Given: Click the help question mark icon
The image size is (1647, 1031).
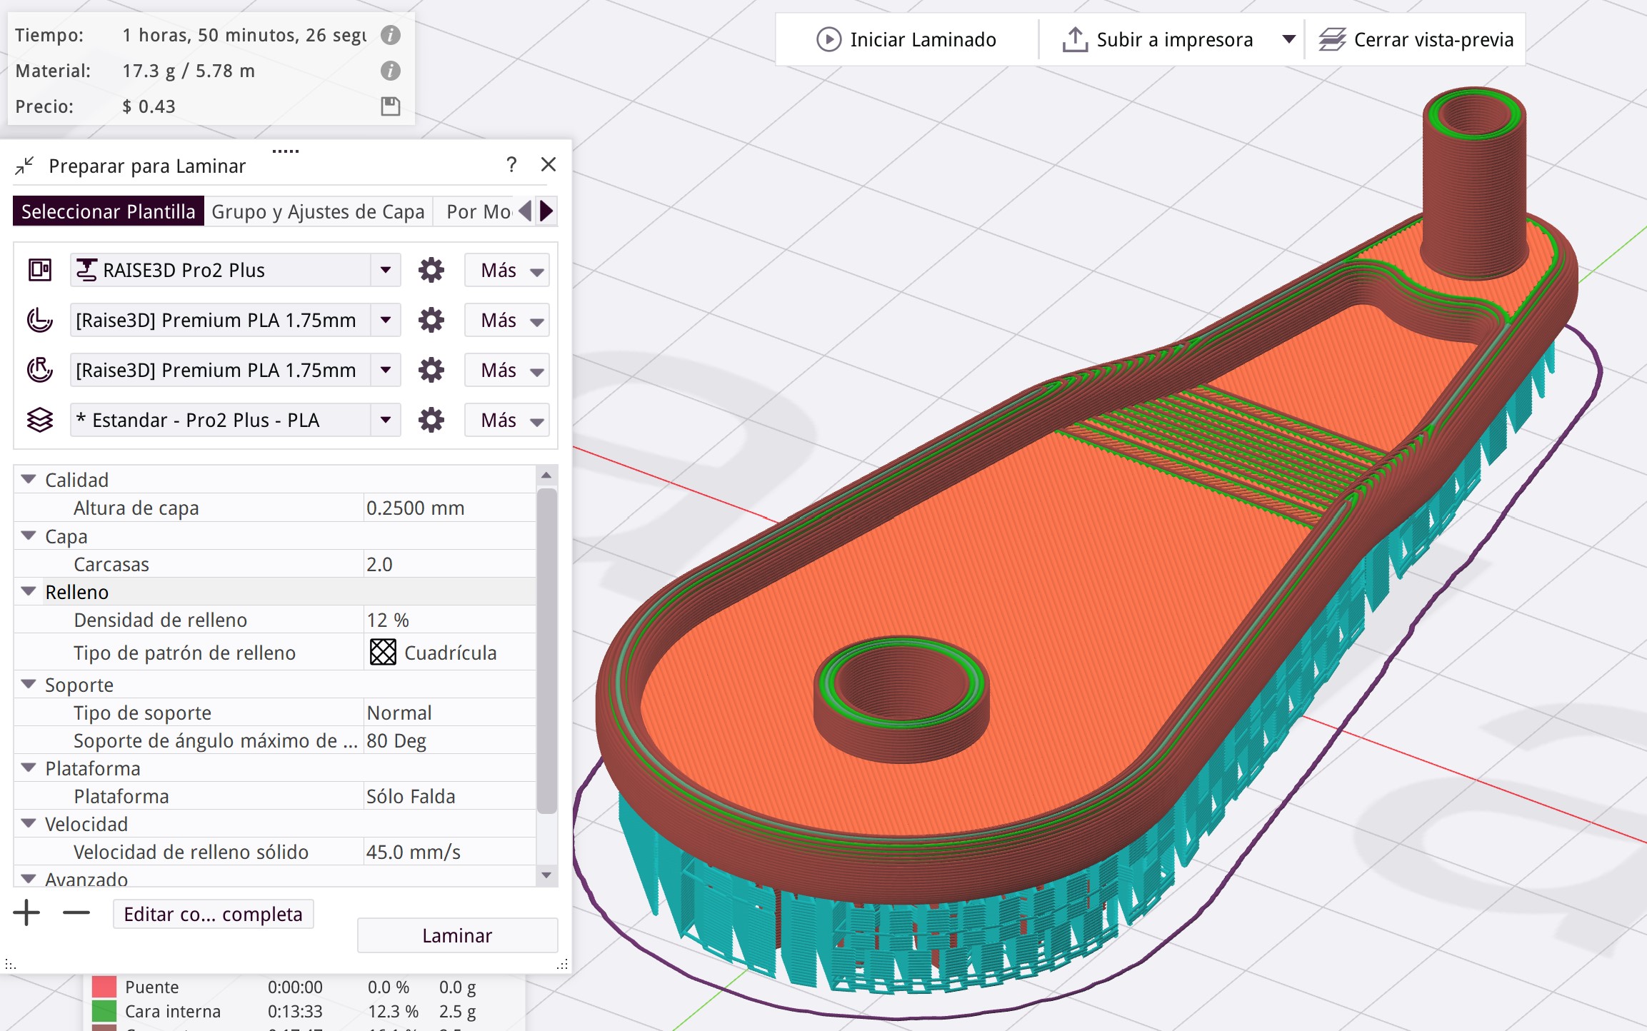Looking at the screenshot, I should click(x=511, y=165).
